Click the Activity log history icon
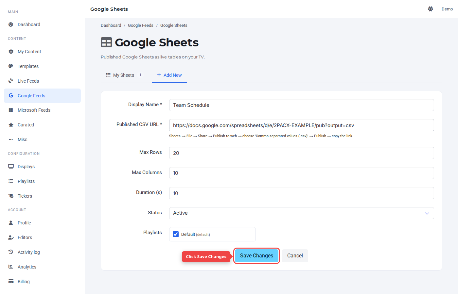This screenshot has width=458, height=294. [11, 252]
